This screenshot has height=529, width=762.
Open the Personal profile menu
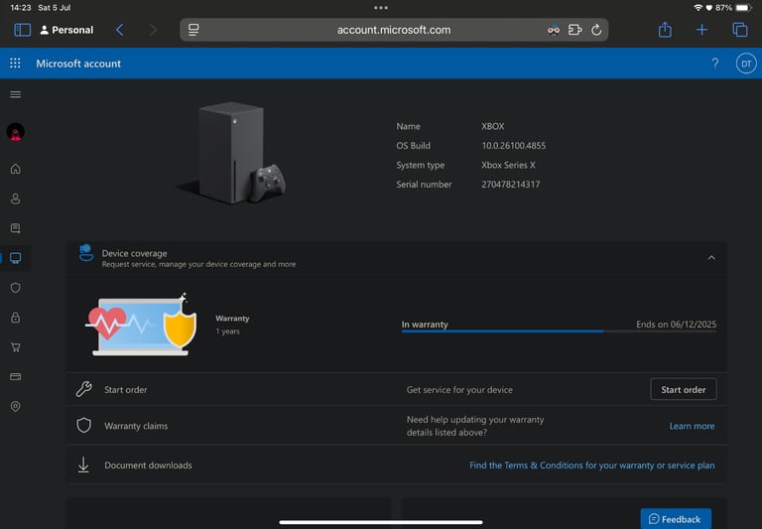click(66, 30)
